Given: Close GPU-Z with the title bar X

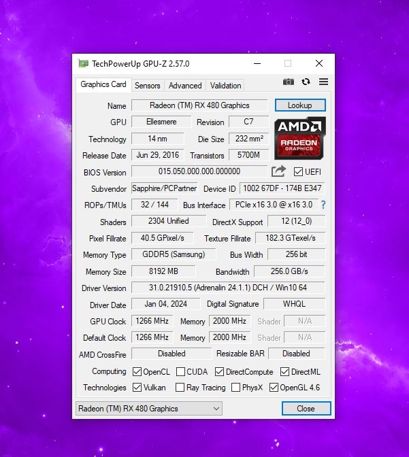Looking at the screenshot, I should click(319, 63).
